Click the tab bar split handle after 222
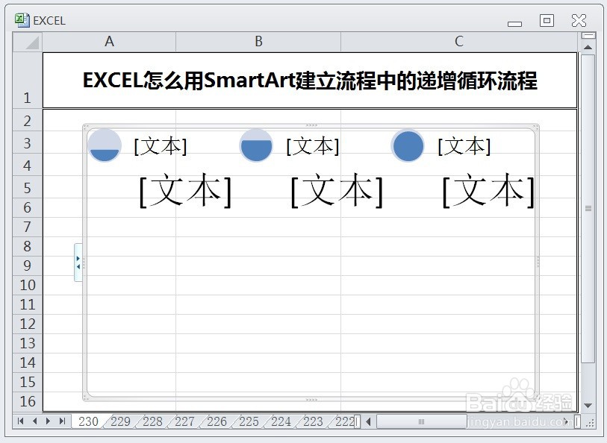Image resolution: width=607 pixels, height=443 pixels. coord(358,421)
